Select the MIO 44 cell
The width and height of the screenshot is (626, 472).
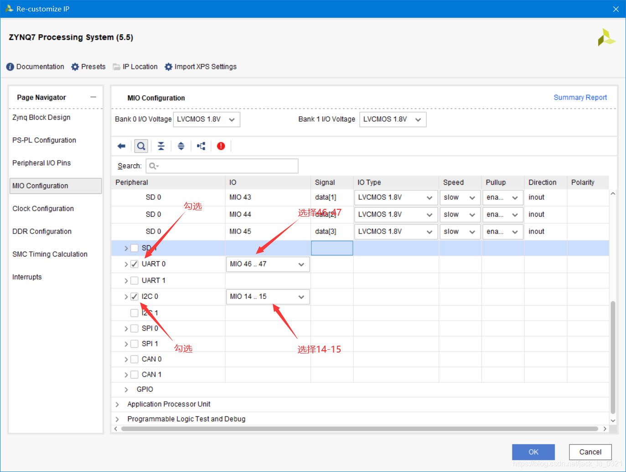click(x=268, y=214)
